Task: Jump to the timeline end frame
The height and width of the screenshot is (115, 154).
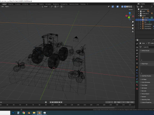Action: (61, 102)
